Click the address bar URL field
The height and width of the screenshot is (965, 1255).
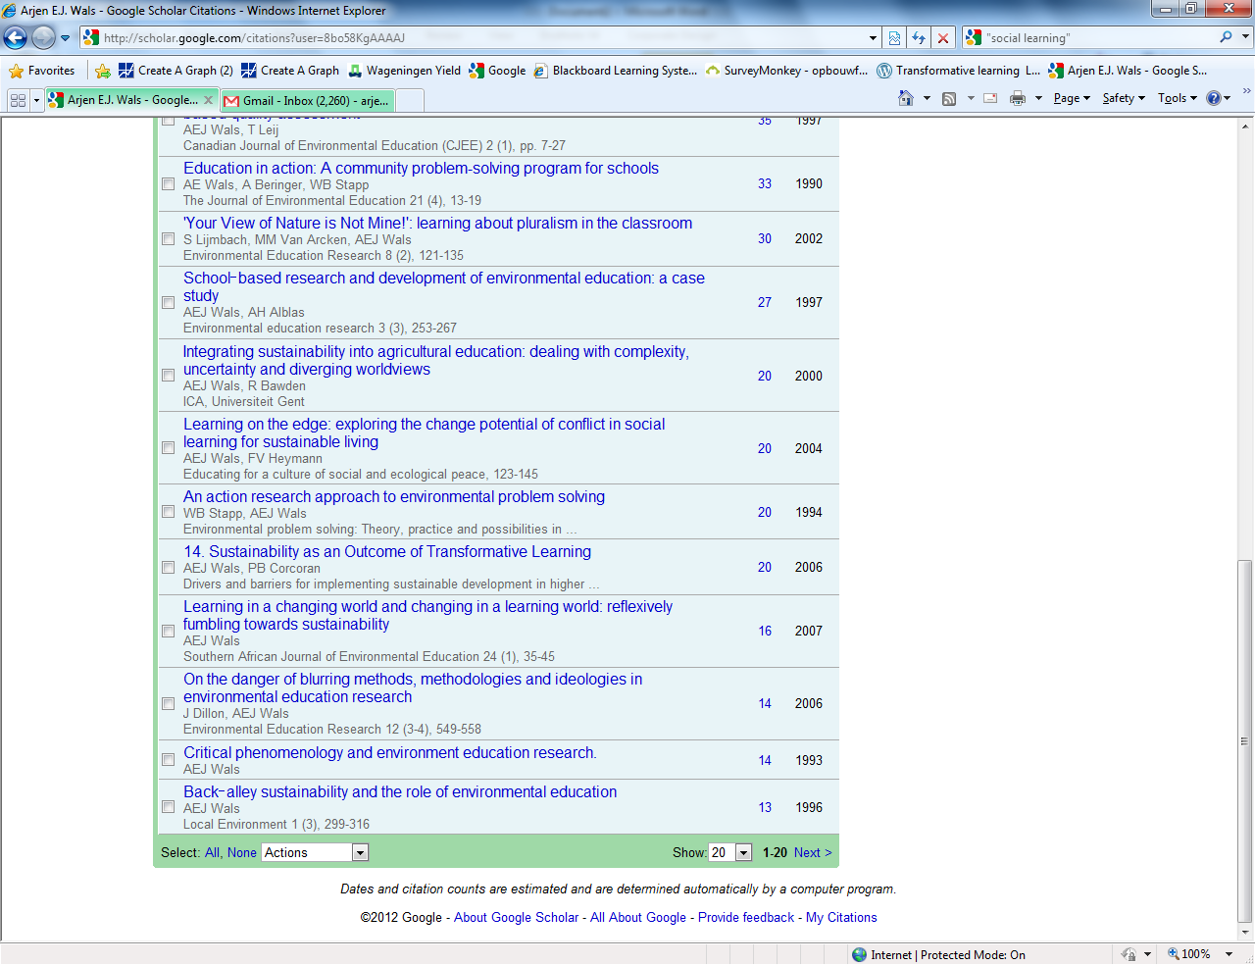(x=480, y=38)
